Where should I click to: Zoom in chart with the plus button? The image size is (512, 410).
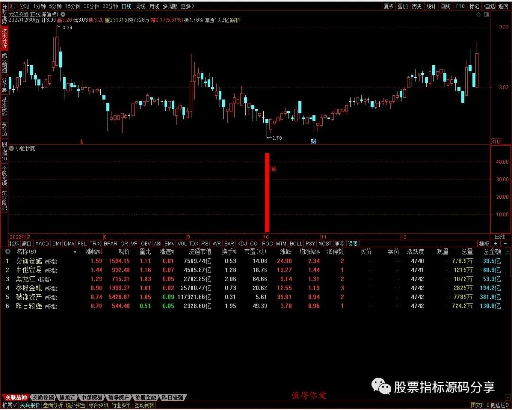pyautogui.click(x=495, y=244)
